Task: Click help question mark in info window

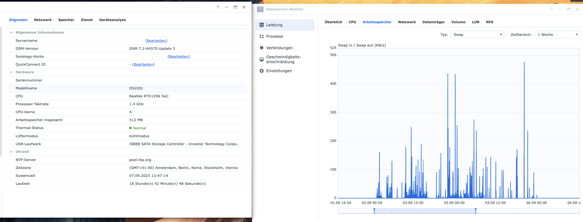Action: [218, 7]
